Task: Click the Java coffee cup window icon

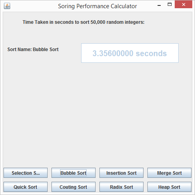Action: 7,6
